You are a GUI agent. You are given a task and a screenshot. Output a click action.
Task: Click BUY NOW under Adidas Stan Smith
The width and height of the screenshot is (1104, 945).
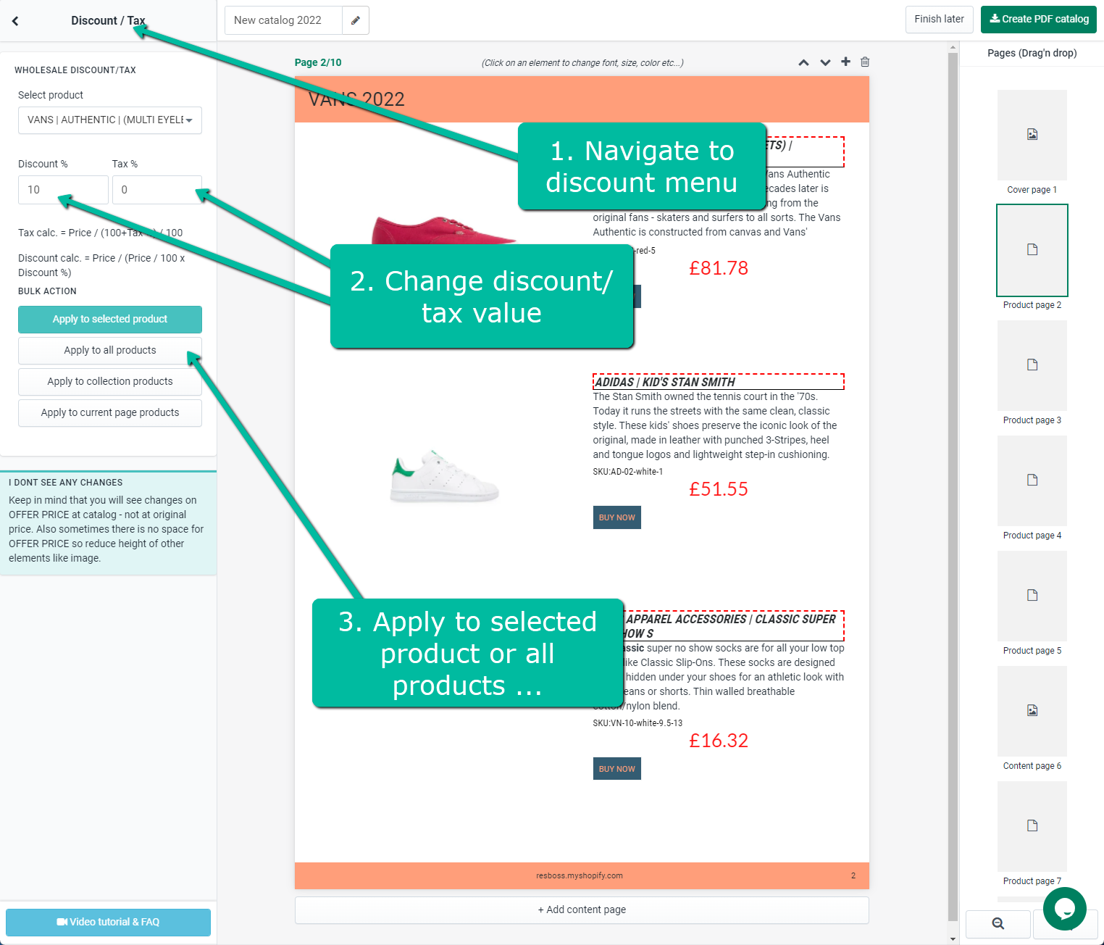coord(617,517)
